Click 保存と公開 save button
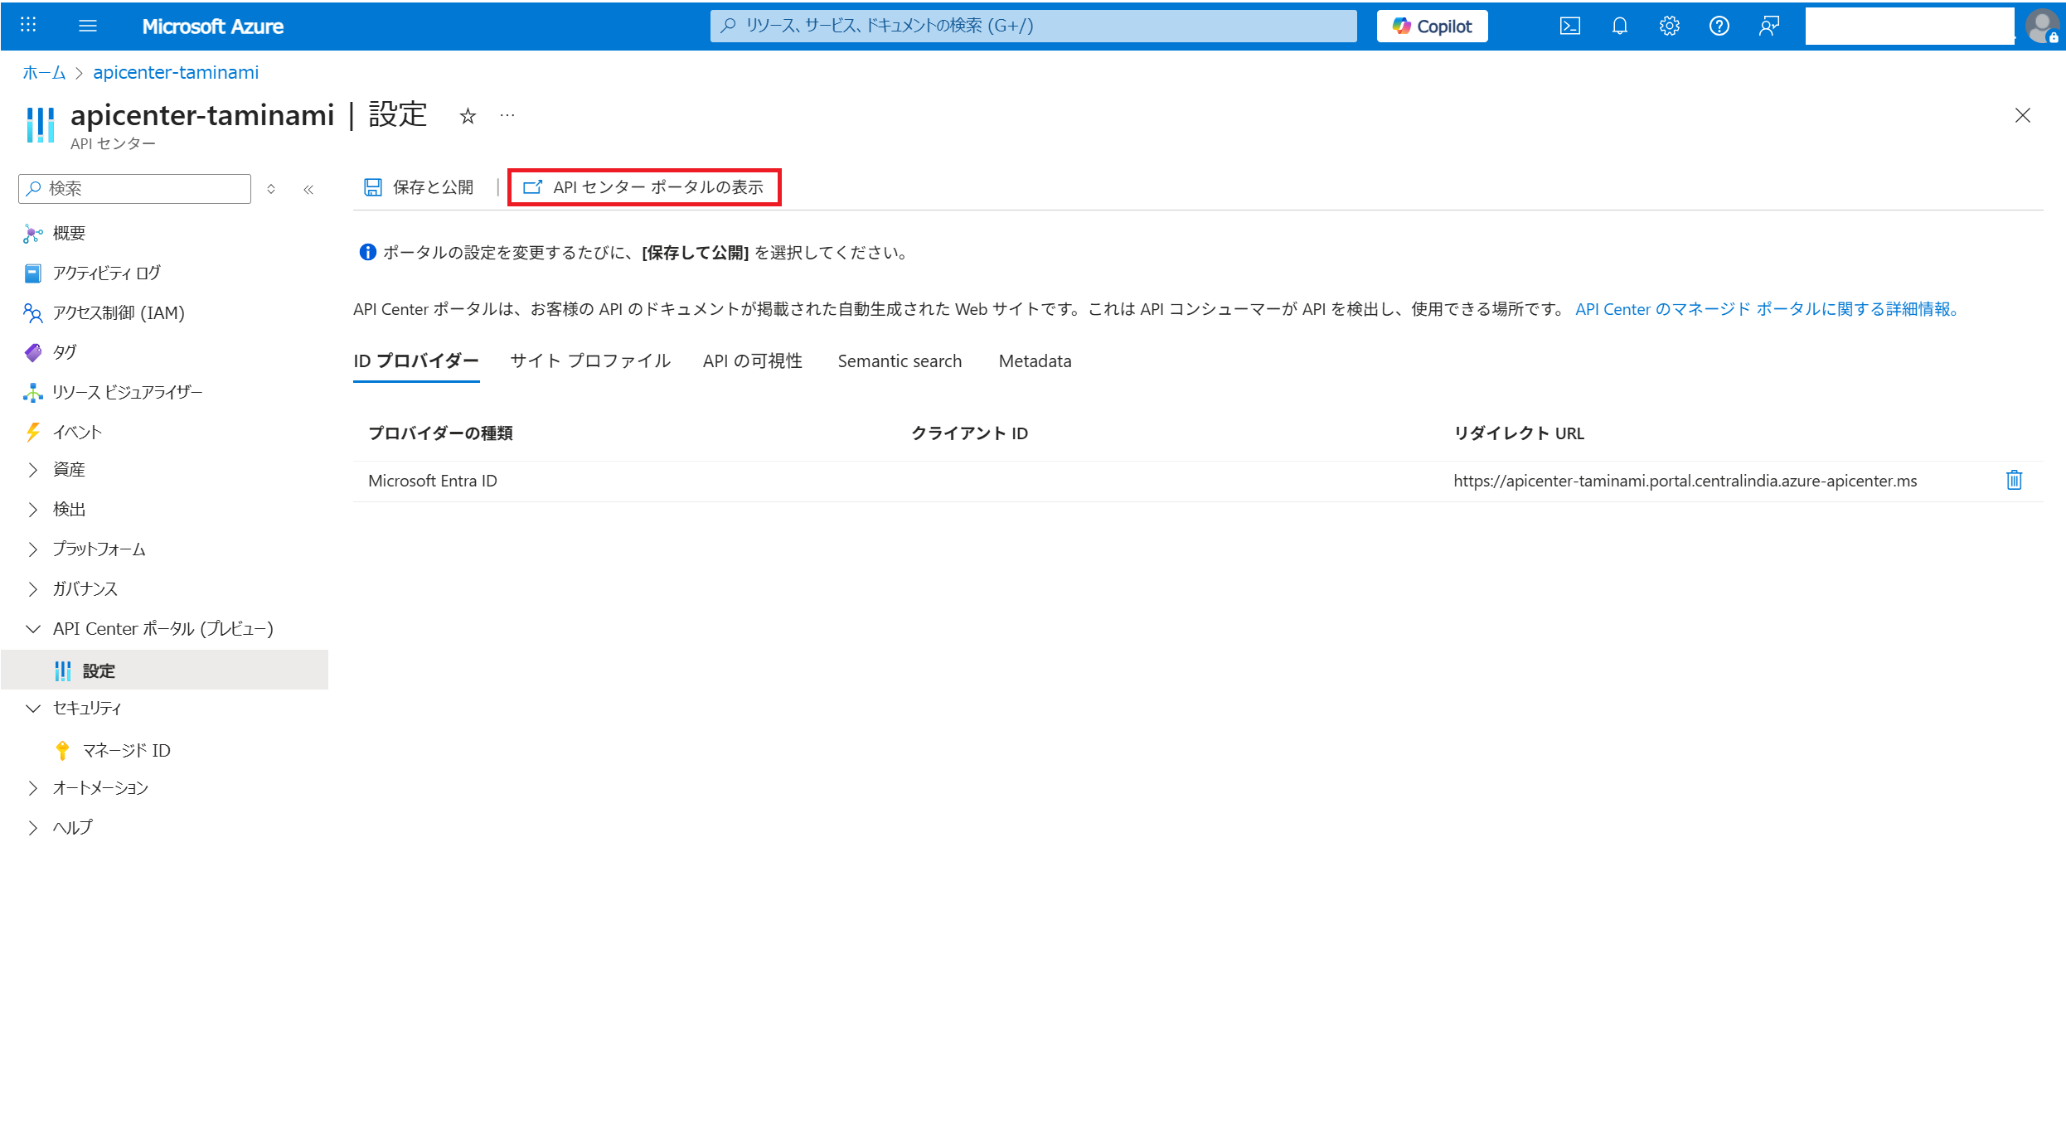 tap(419, 187)
